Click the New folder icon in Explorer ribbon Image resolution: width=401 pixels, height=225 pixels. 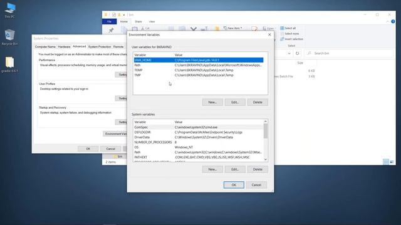point(217,29)
